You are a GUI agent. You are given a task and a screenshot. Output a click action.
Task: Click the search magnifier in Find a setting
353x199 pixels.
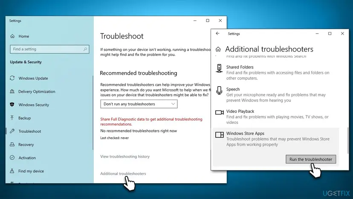tap(85, 49)
